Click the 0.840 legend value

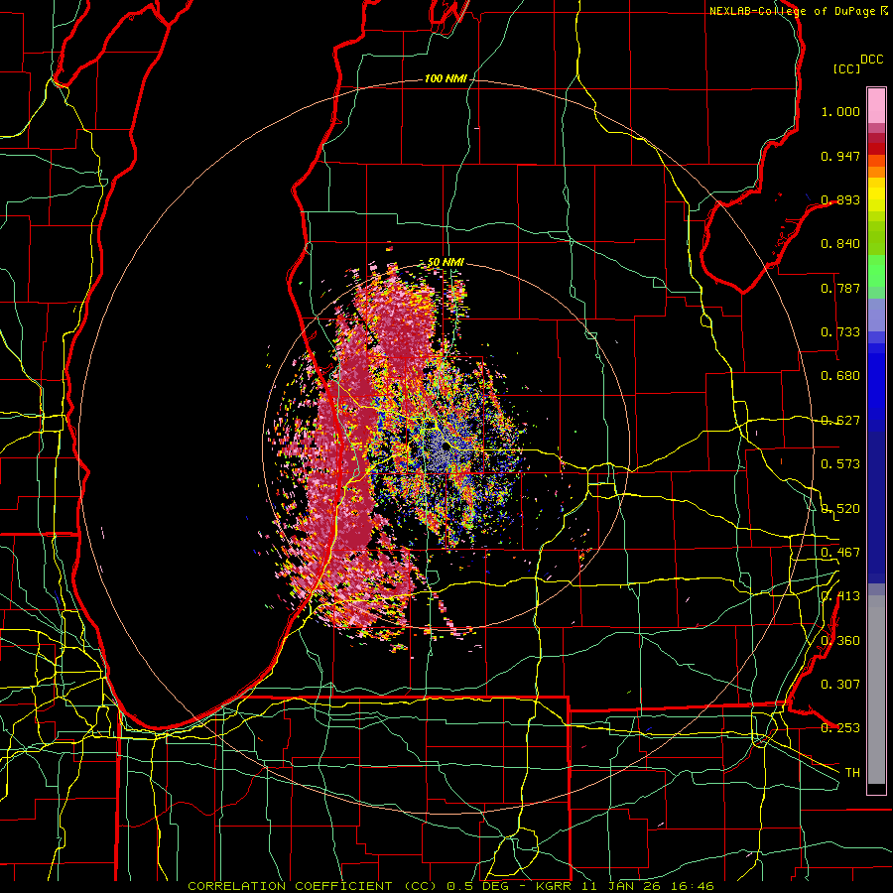tap(840, 244)
